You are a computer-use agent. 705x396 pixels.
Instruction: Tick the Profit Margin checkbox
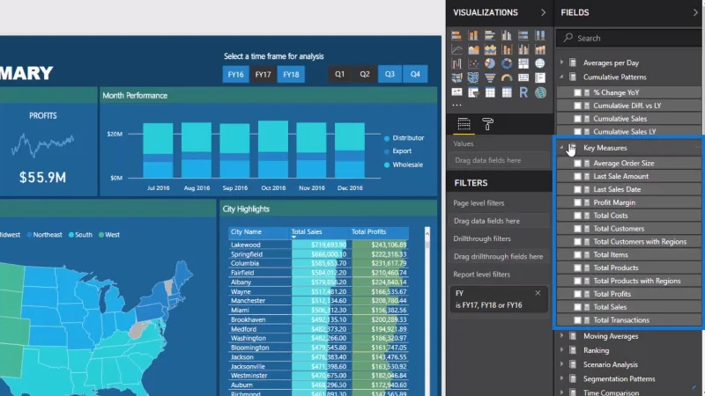(x=578, y=202)
